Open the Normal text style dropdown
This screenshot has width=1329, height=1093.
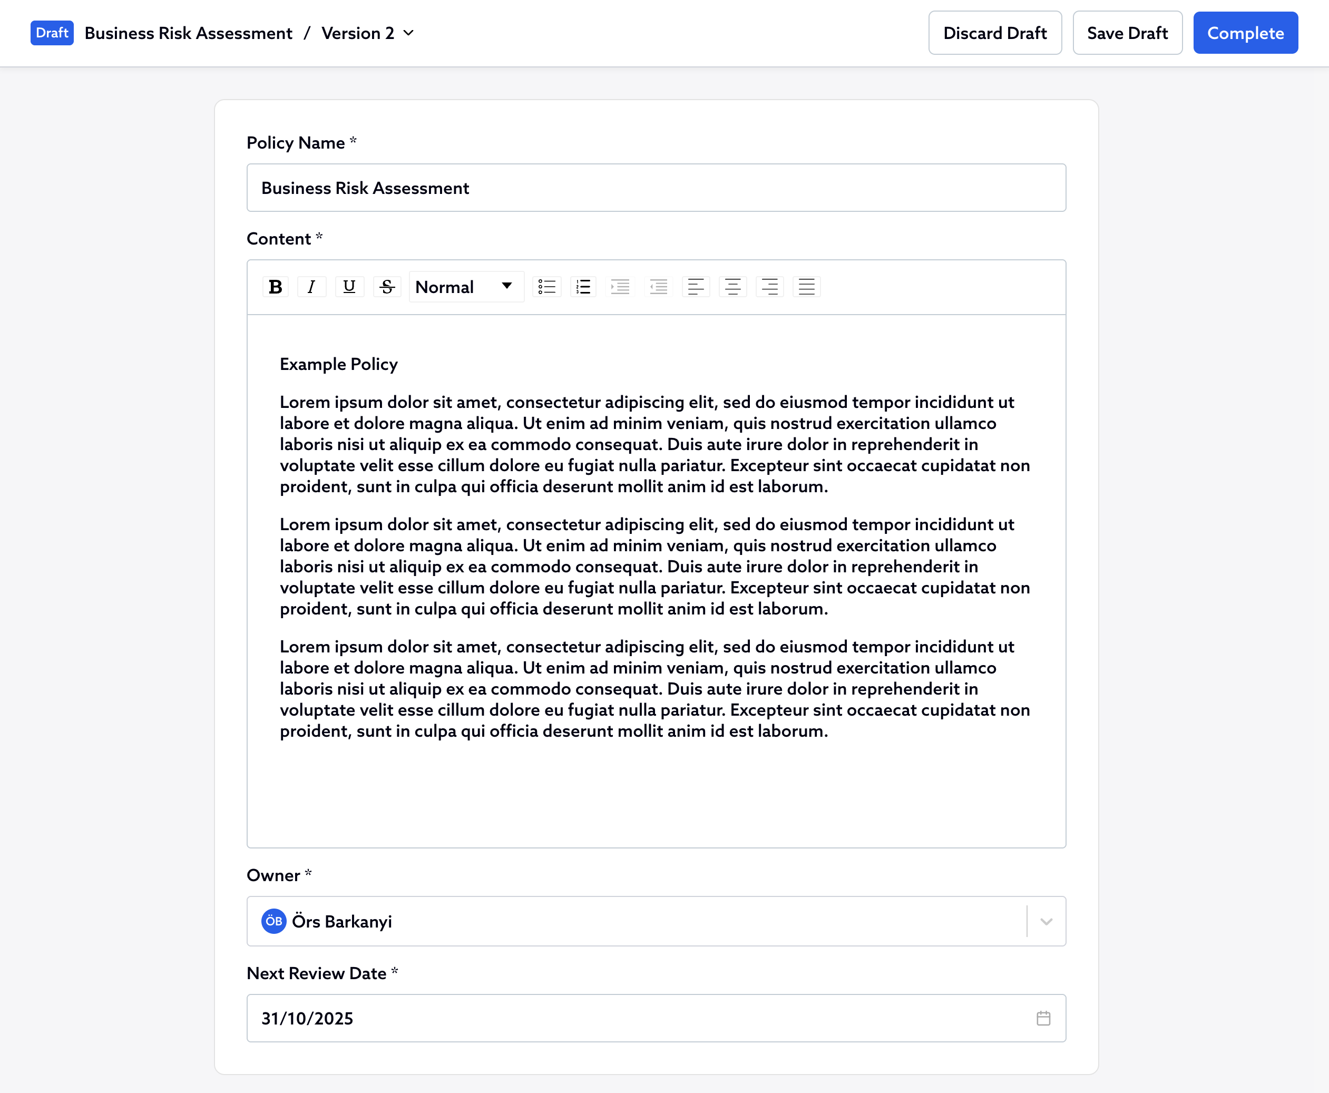coord(465,287)
